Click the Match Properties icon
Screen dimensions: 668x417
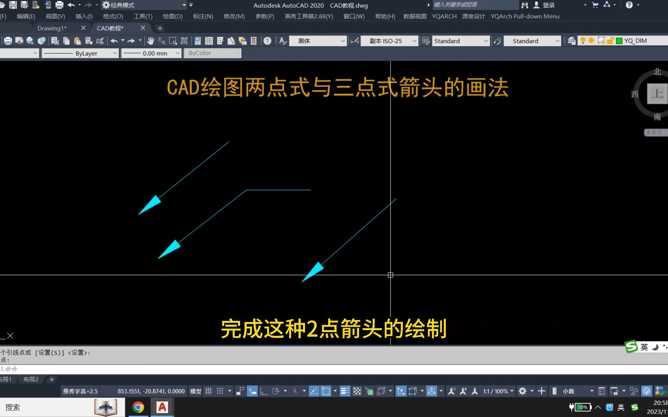pyautogui.click(x=89, y=41)
